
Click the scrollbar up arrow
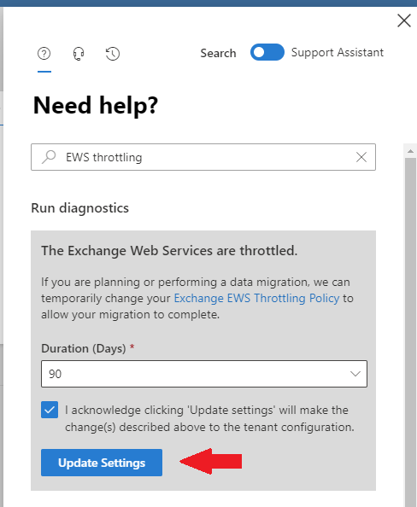tap(410, 151)
